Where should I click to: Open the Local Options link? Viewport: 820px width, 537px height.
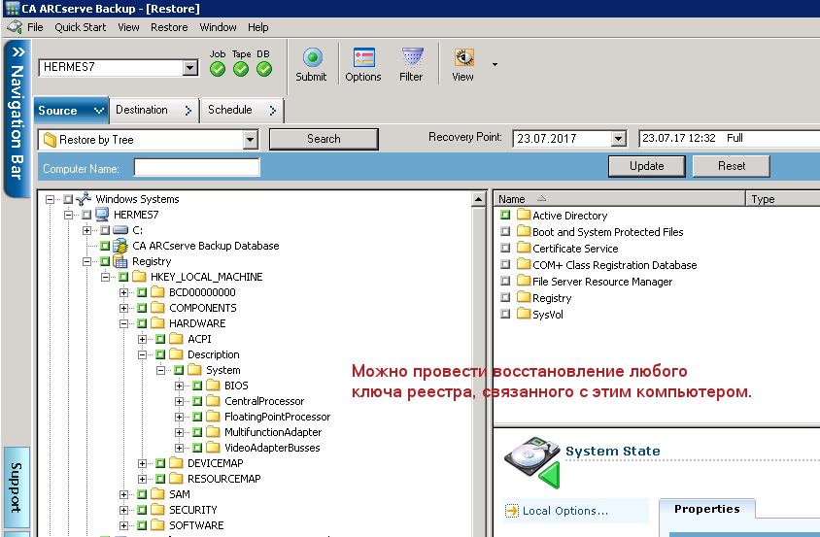[564, 511]
